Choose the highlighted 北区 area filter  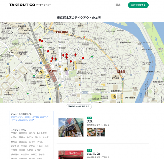pos(46,146)
